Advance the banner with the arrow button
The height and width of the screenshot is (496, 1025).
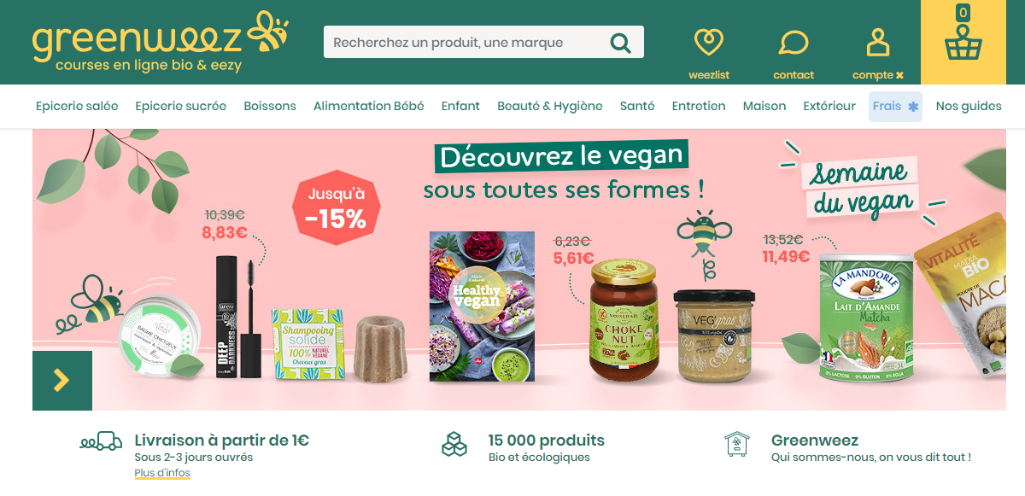pos(62,381)
